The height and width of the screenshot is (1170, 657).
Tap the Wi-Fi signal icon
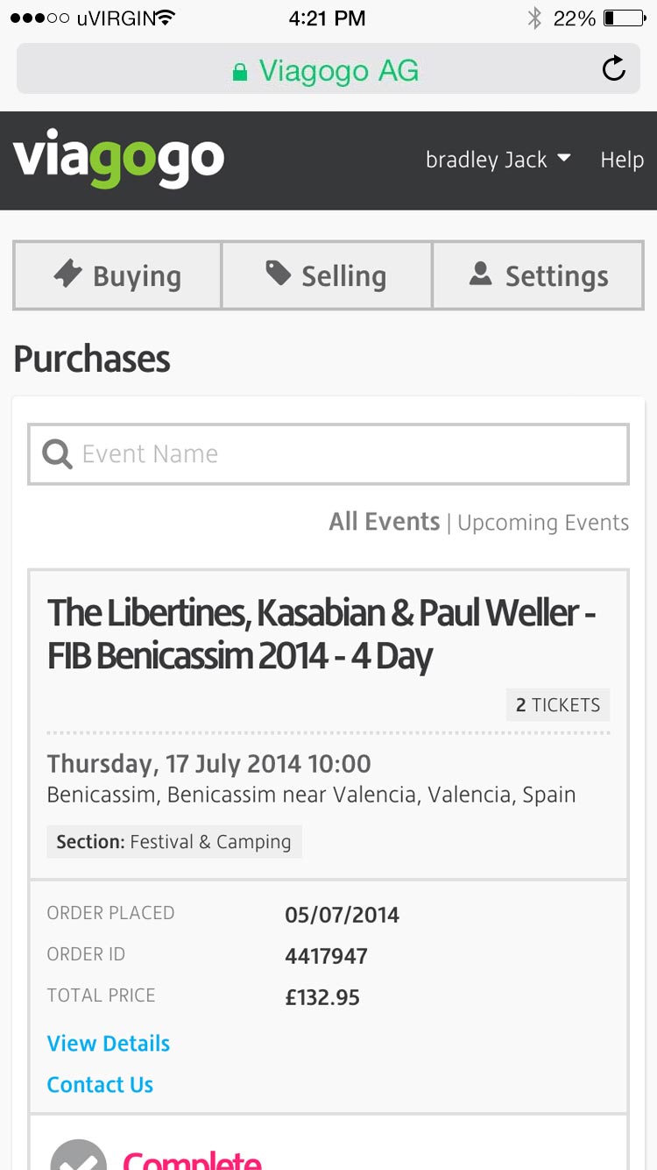pos(163,18)
